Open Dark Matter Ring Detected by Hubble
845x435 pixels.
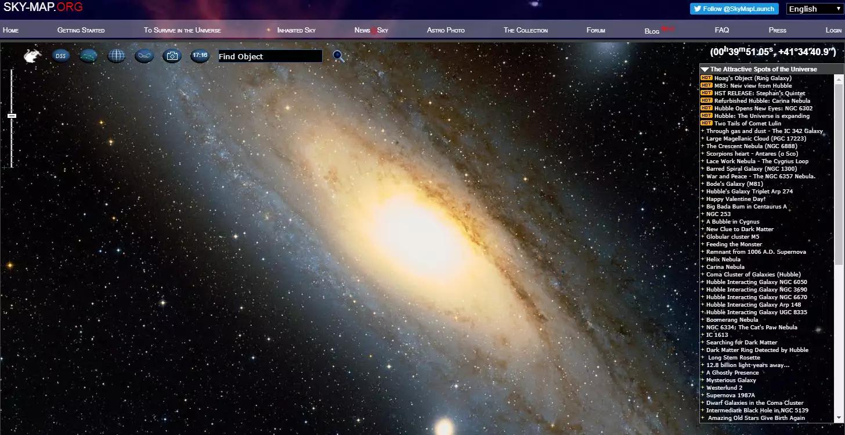757,350
